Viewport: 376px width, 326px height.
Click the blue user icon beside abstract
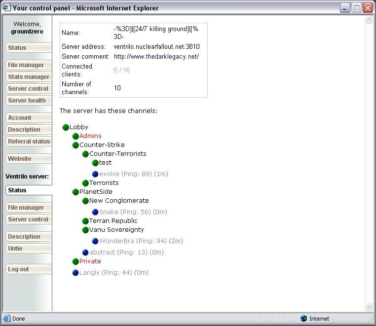coord(85,253)
